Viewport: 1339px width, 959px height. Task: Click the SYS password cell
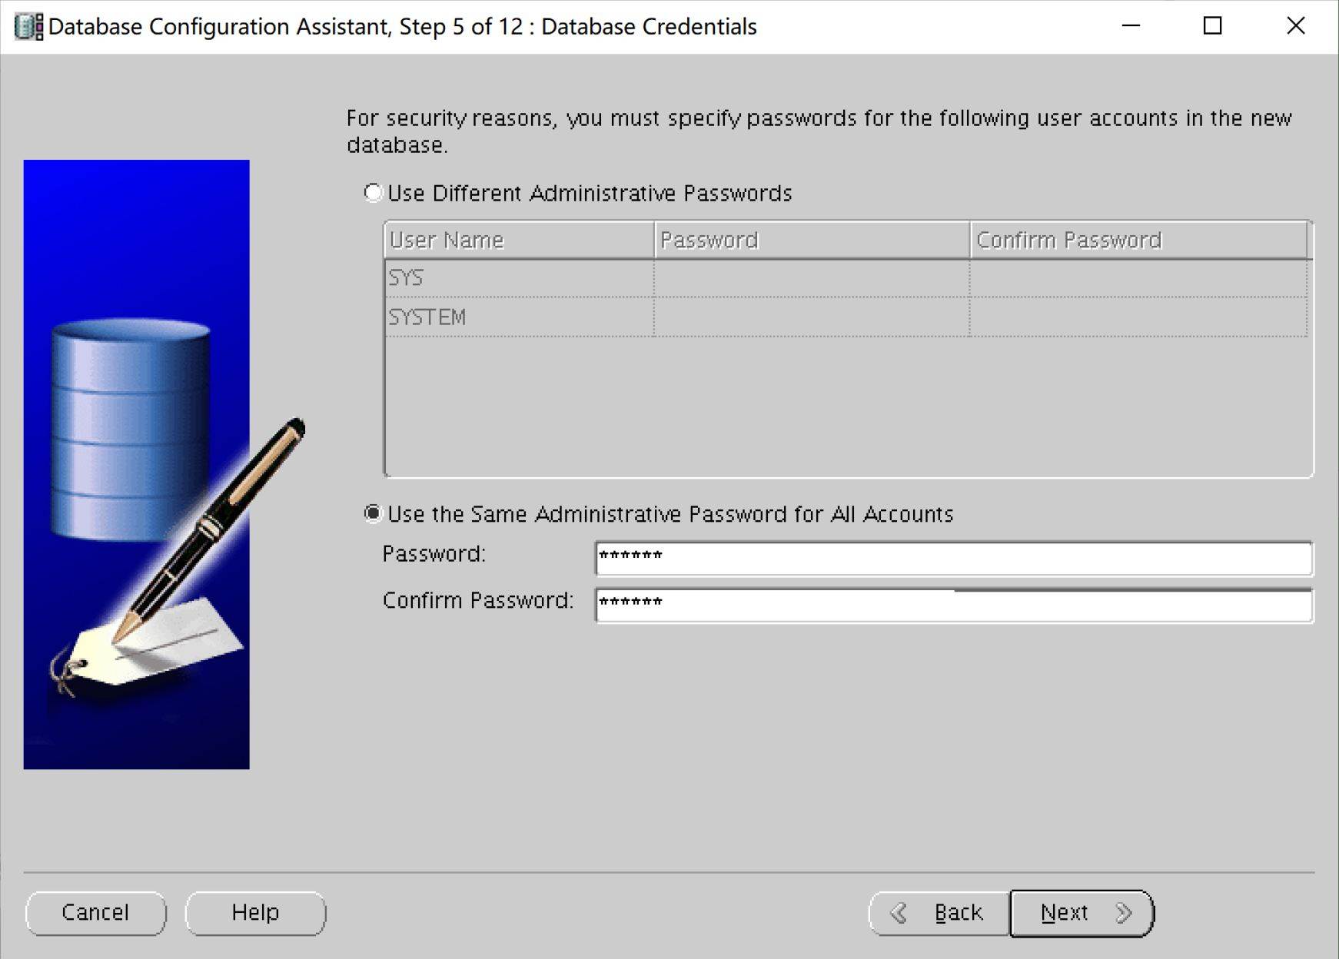coord(812,278)
